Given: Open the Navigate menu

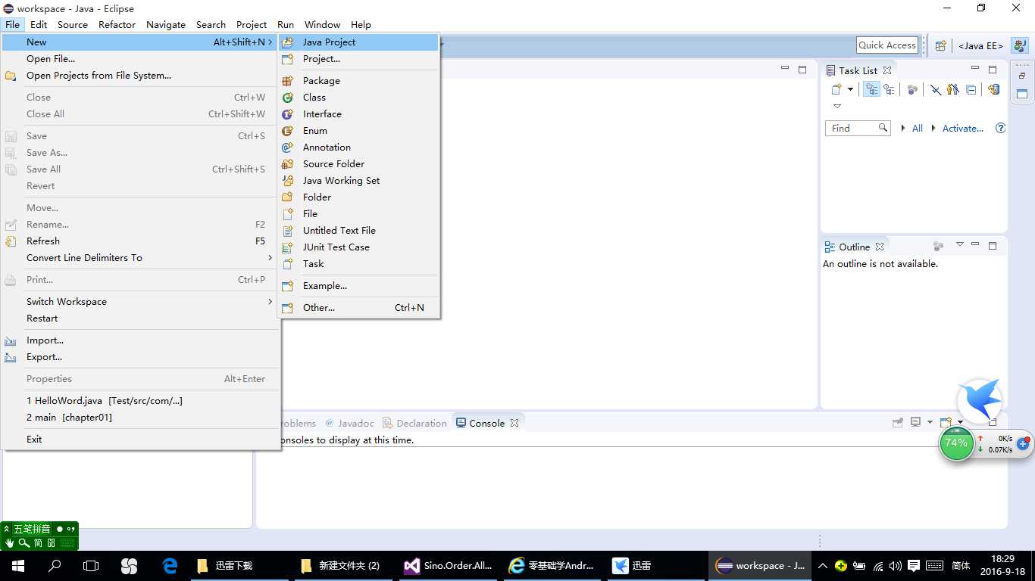Looking at the screenshot, I should 166,24.
